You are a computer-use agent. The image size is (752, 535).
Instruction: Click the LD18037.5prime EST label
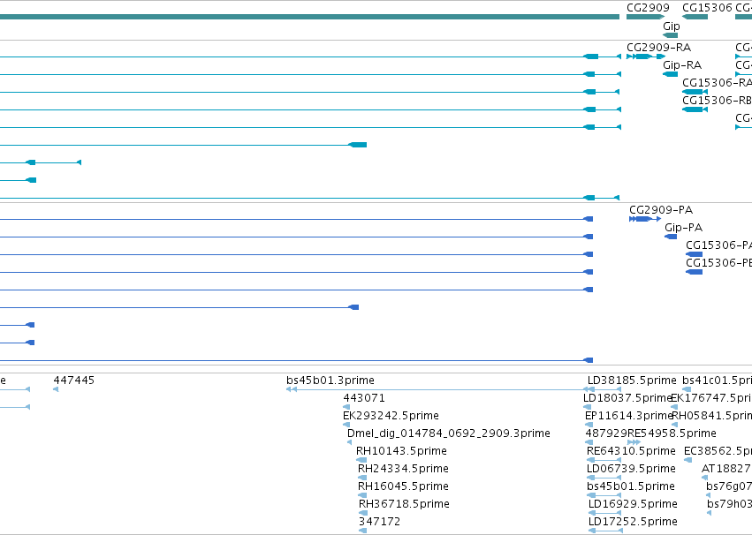627,398
